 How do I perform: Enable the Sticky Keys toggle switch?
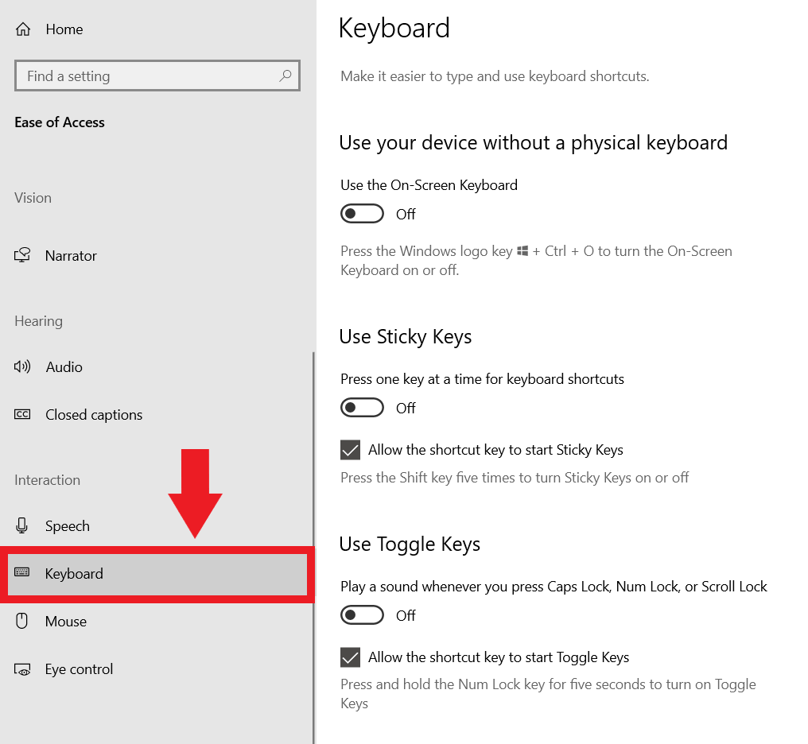362,408
